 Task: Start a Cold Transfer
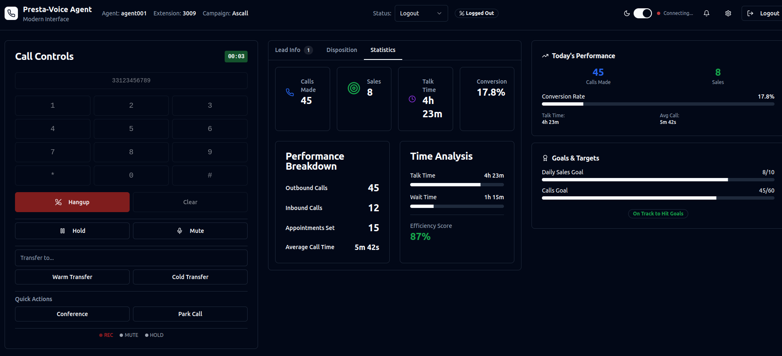click(190, 277)
